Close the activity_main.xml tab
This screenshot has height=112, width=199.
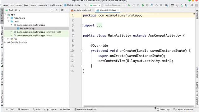tap(93, 10)
